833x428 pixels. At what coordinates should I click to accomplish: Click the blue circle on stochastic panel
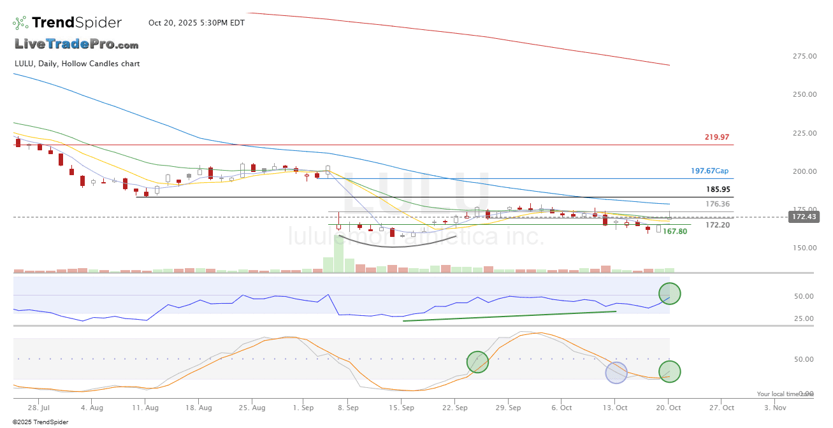click(616, 373)
